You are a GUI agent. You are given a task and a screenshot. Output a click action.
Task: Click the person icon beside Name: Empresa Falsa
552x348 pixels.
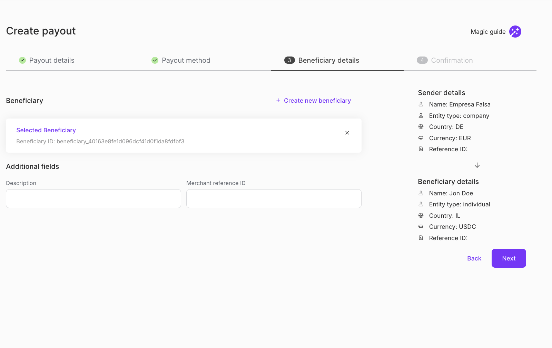tap(421, 104)
